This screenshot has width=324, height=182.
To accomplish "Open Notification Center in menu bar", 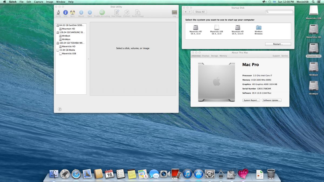I will (x=319, y=2).
